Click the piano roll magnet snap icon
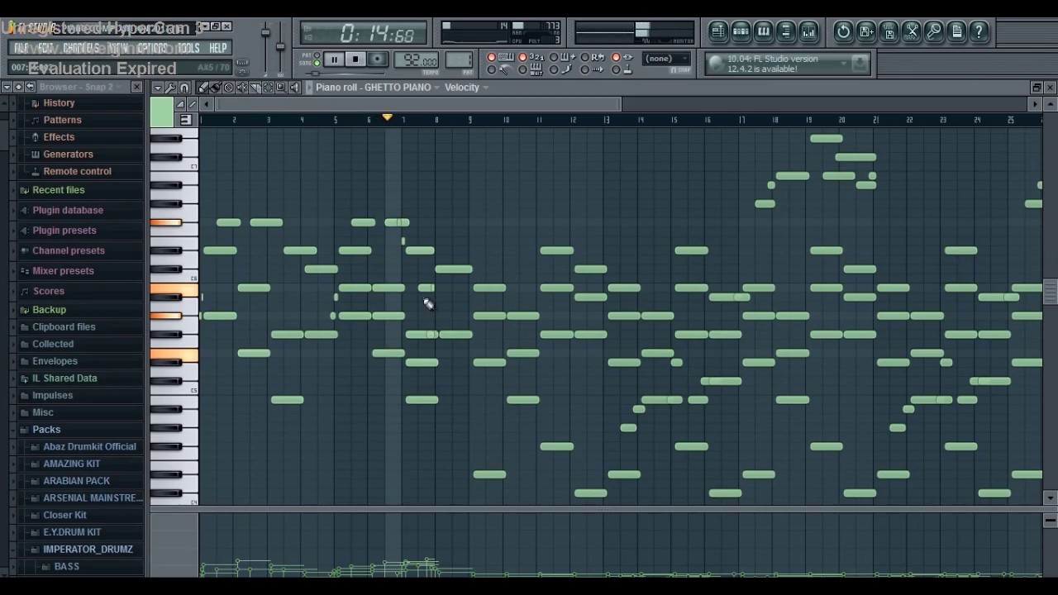Viewport: 1058px width, 595px height. click(x=185, y=88)
